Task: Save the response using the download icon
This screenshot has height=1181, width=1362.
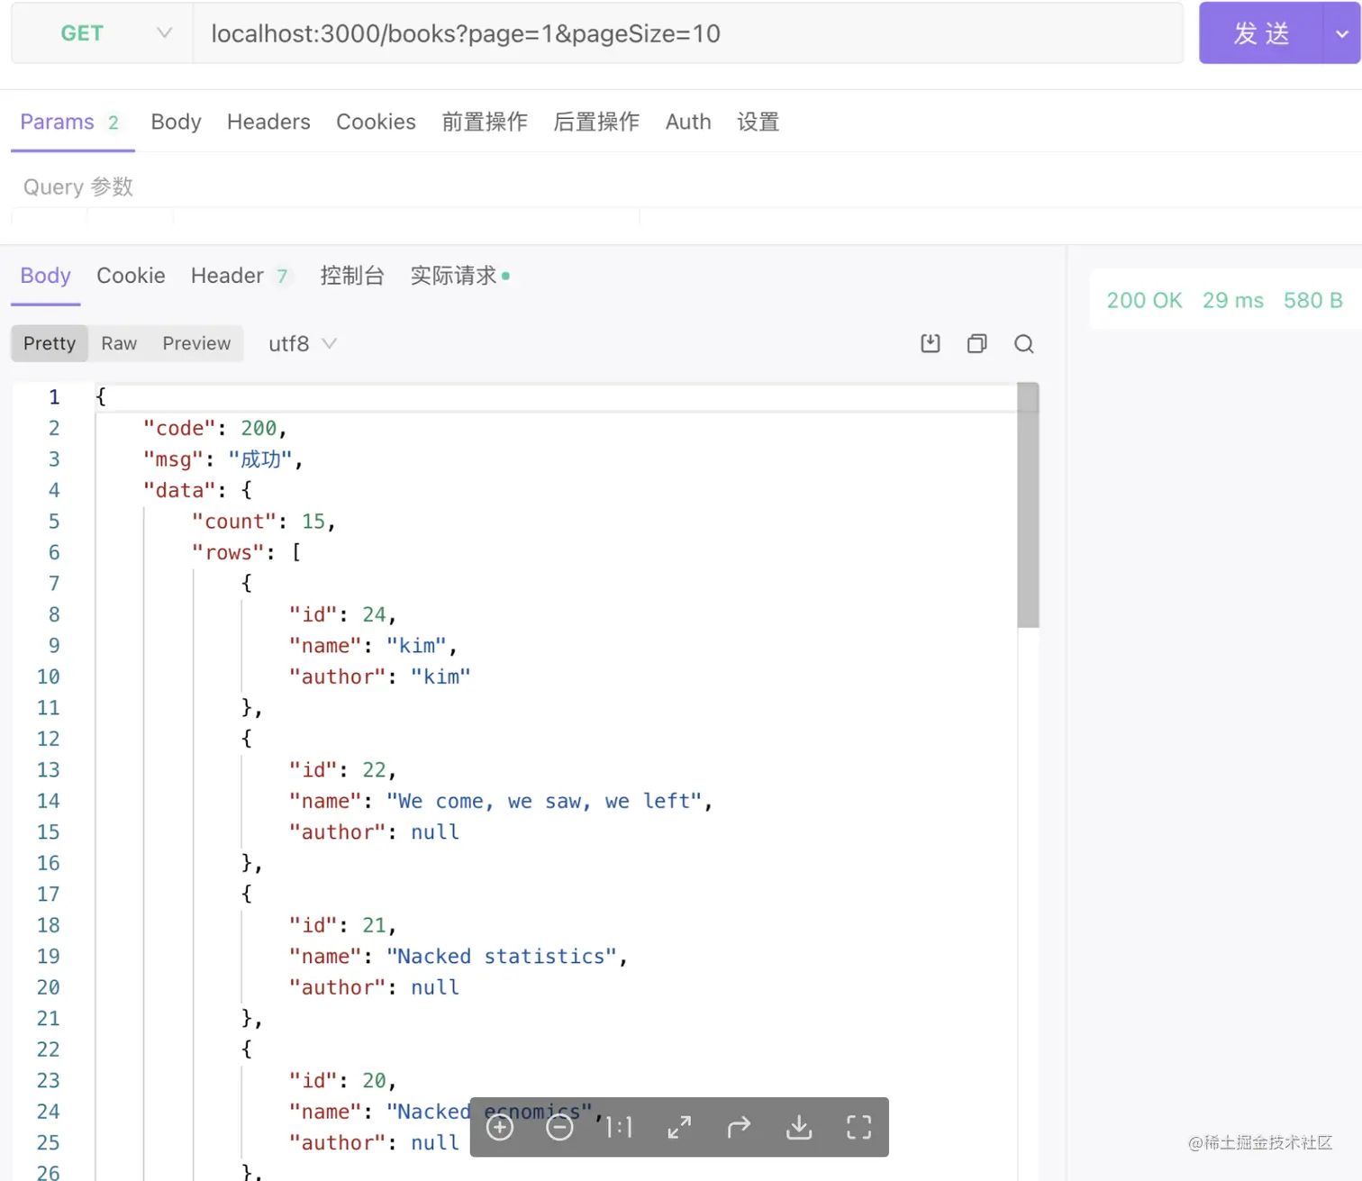Action: pos(931,343)
